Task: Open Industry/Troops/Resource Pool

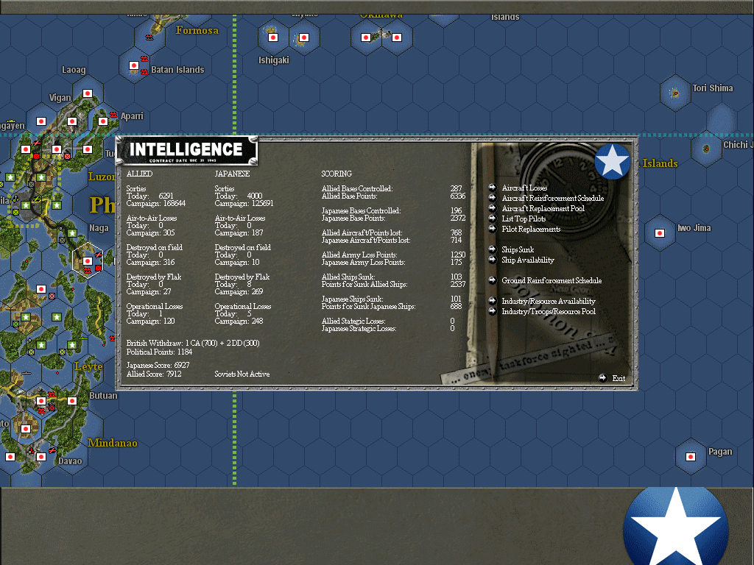Action: point(548,311)
